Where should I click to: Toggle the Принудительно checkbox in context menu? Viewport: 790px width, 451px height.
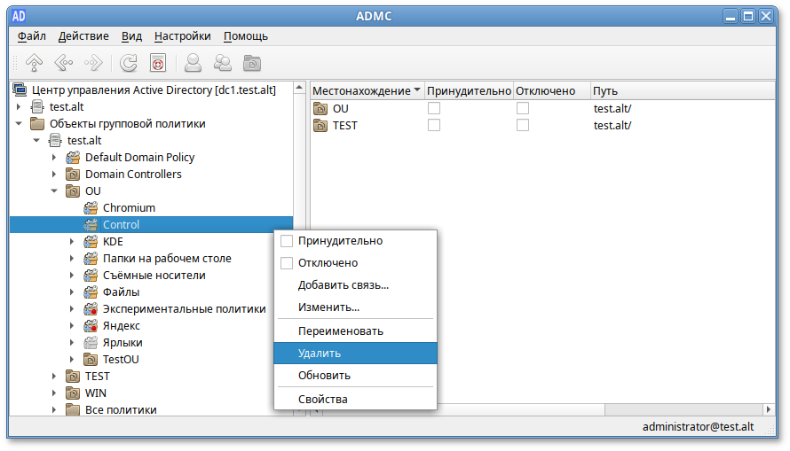287,241
